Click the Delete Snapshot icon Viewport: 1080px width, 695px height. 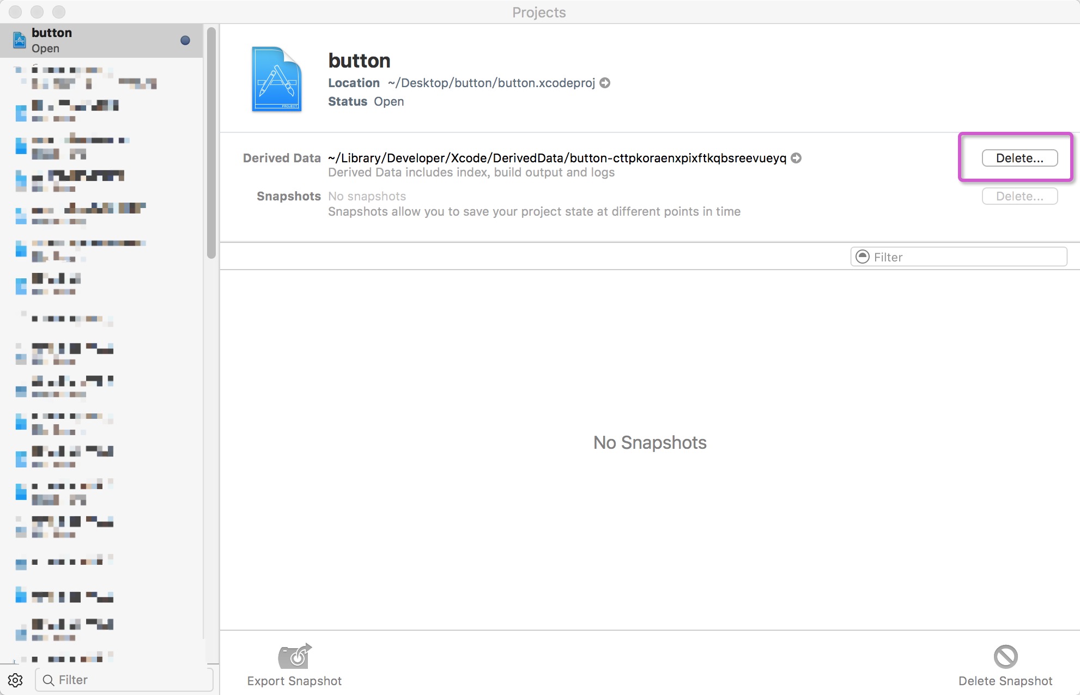click(1005, 656)
